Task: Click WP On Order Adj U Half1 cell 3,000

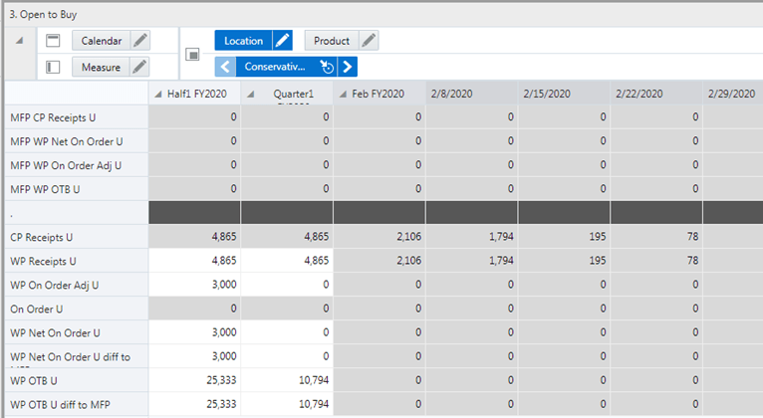Action: pyautogui.click(x=194, y=285)
